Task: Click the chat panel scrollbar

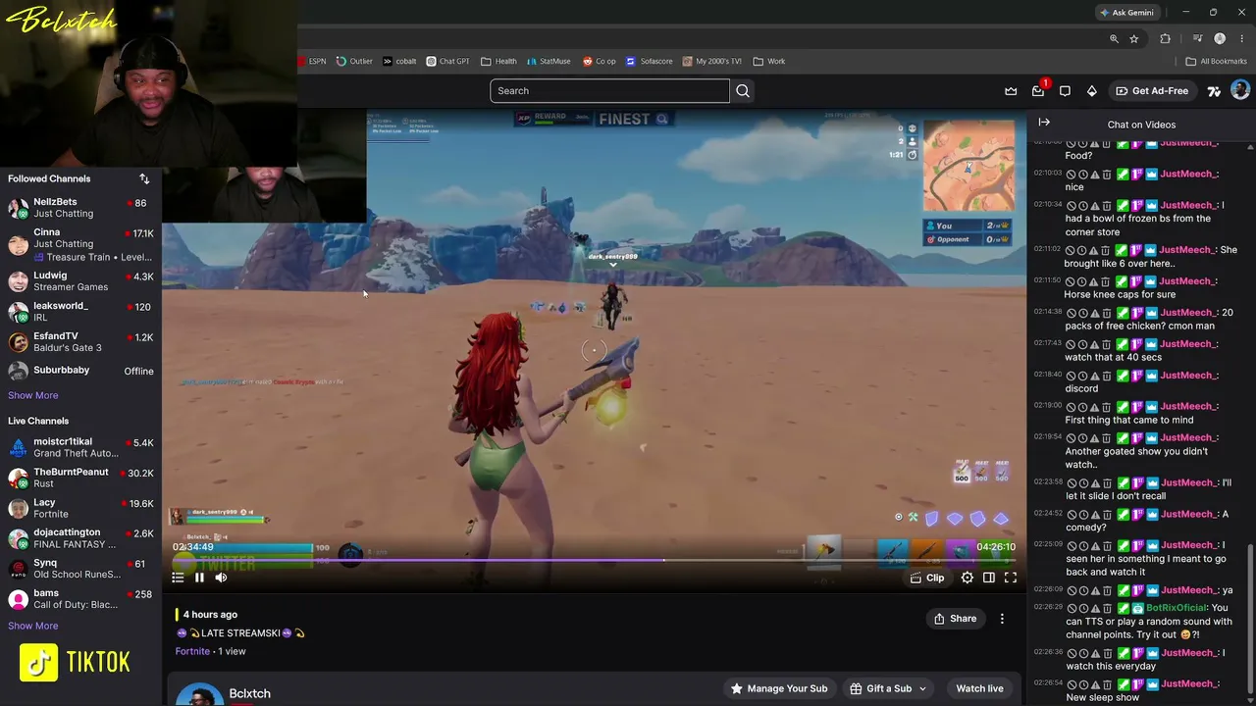Action: point(1250,621)
